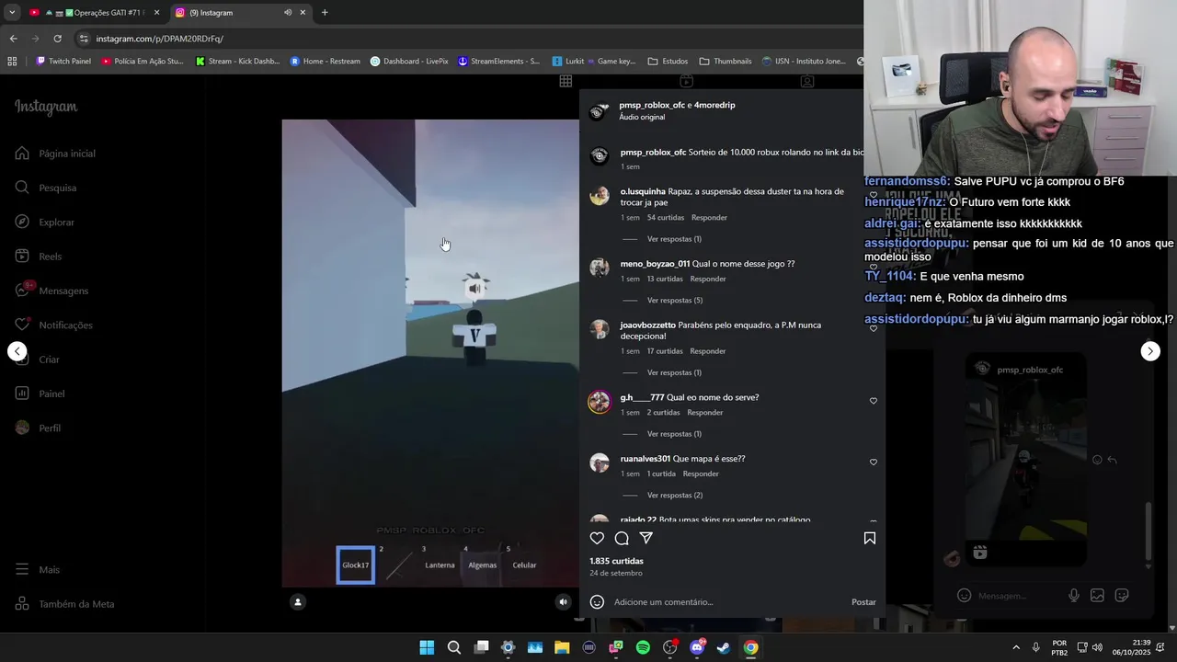Open Mensagens in Instagram sidebar
1177x662 pixels.
(51, 291)
